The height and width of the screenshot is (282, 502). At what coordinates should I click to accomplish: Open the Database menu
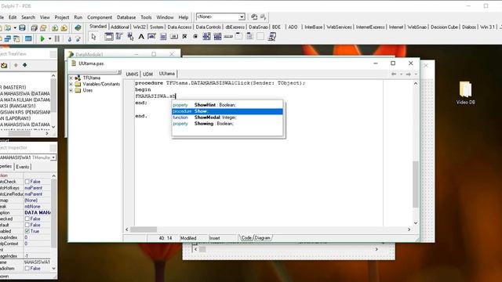click(126, 17)
